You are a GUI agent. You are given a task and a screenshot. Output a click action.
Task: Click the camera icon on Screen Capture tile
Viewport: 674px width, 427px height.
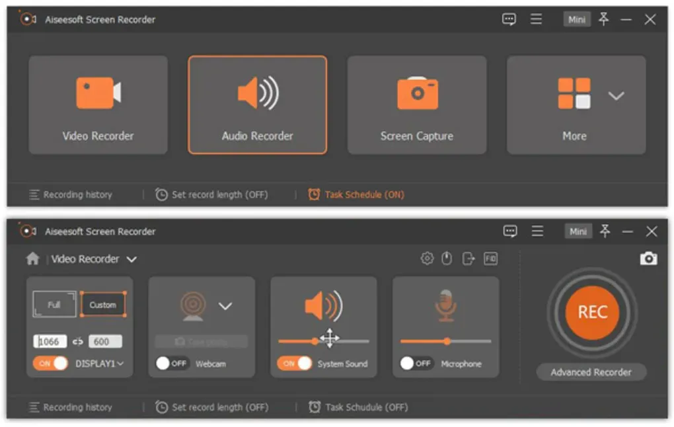click(x=418, y=93)
